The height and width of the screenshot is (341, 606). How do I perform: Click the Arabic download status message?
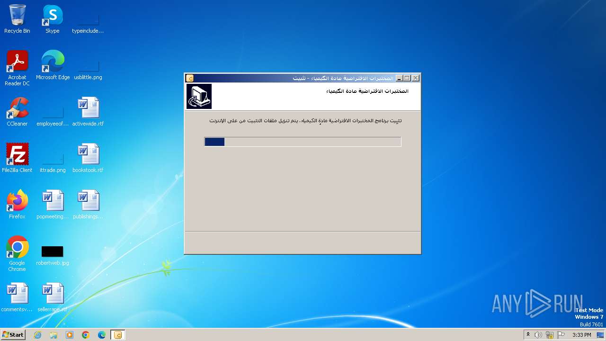(x=305, y=121)
